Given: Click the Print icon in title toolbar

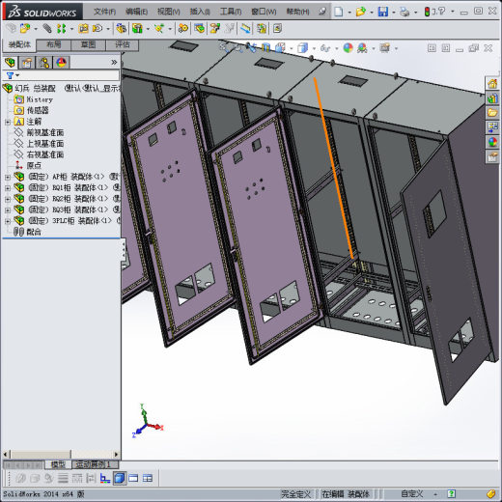Looking at the screenshot, I should coord(404,12).
